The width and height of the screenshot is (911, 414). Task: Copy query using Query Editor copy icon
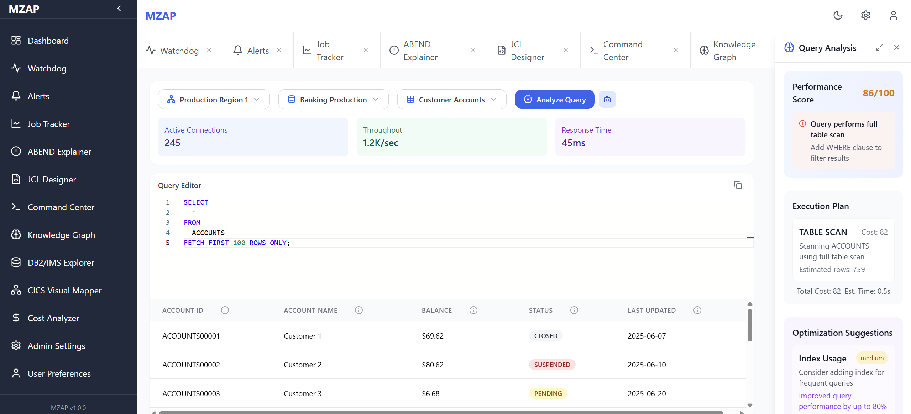click(x=738, y=185)
